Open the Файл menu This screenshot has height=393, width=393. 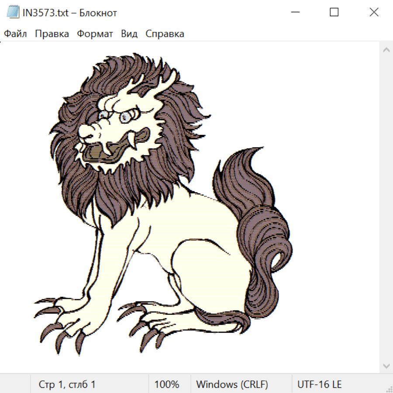click(x=15, y=34)
